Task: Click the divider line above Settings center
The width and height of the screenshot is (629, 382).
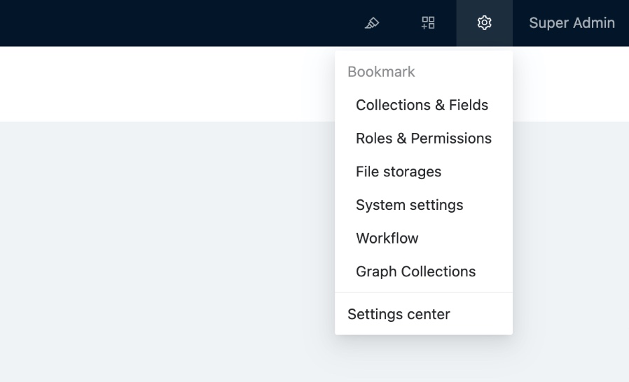Action: pyautogui.click(x=423, y=292)
